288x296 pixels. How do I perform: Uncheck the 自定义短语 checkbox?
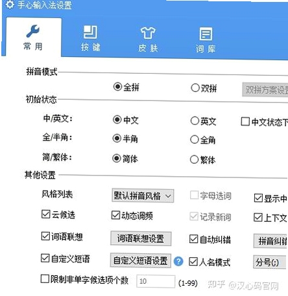pos(45,258)
